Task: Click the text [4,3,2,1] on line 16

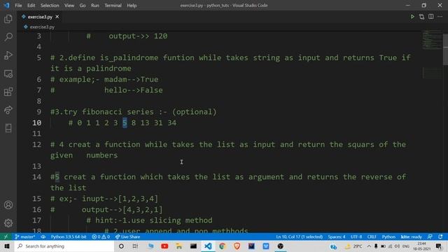Action: (x=142, y=210)
